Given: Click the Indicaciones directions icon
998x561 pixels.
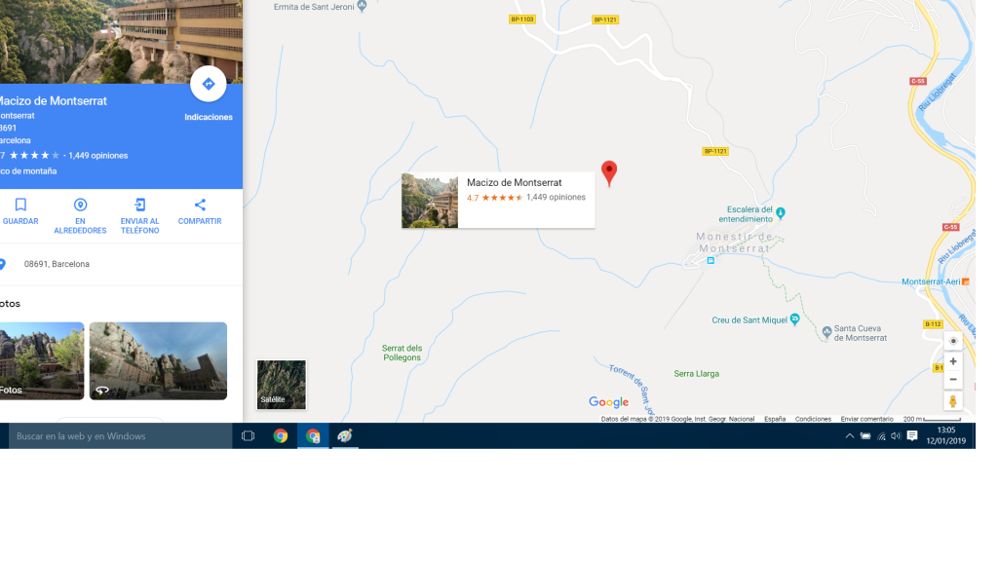Looking at the screenshot, I should point(208,85).
